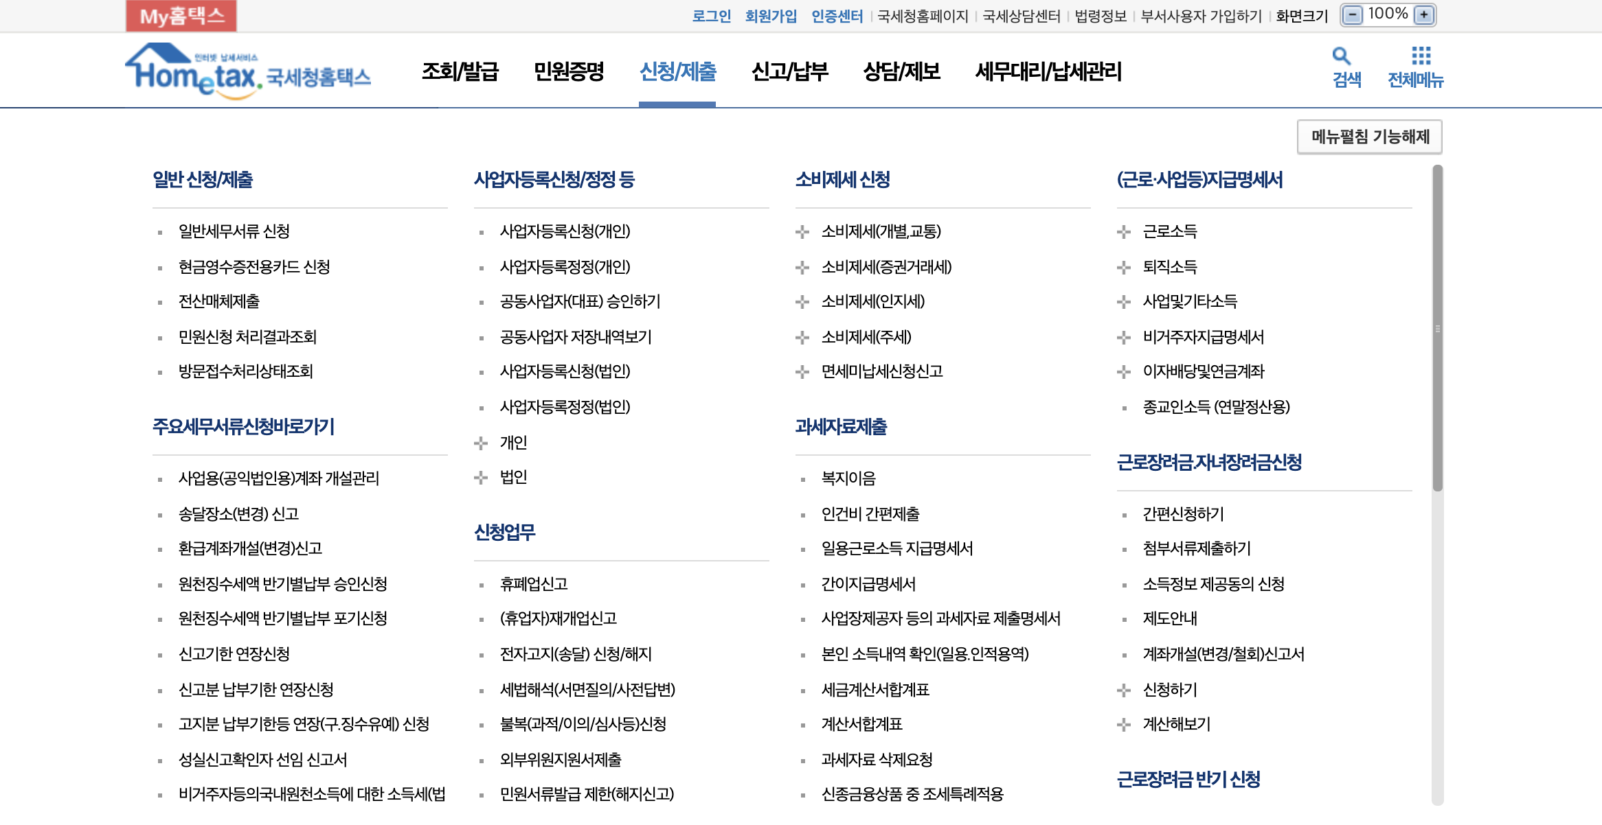Click the 인증센터 link
1602x825 pixels.
[837, 16]
